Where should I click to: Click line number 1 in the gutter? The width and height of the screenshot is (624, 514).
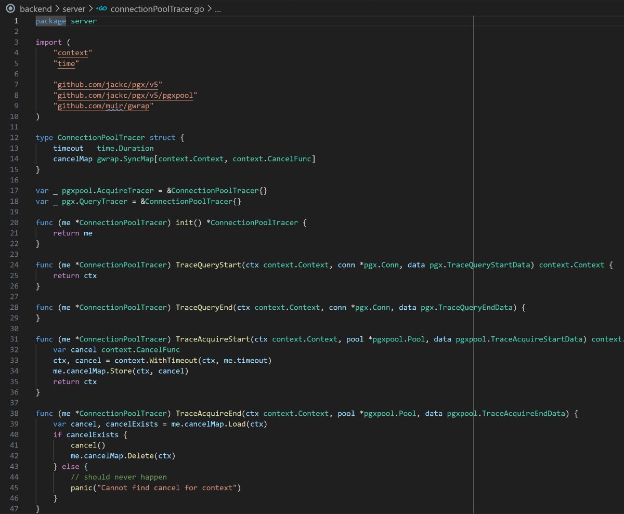coord(16,21)
